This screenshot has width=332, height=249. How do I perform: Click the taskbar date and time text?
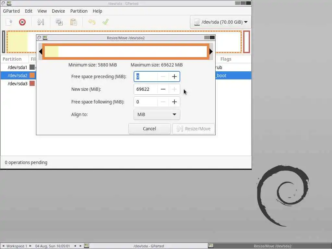click(x=53, y=246)
